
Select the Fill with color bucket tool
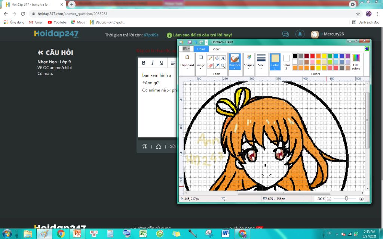[x=217, y=58]
